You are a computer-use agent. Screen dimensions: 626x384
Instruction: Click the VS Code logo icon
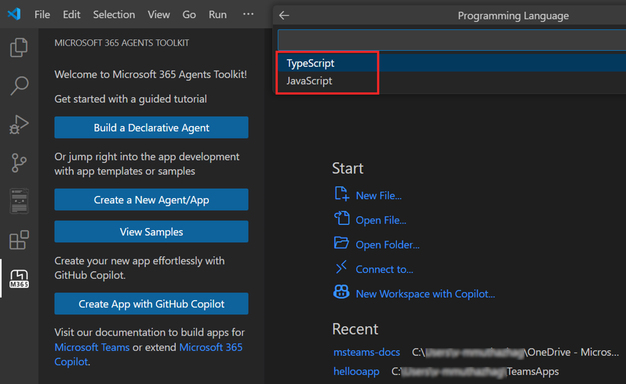(14, 14)
